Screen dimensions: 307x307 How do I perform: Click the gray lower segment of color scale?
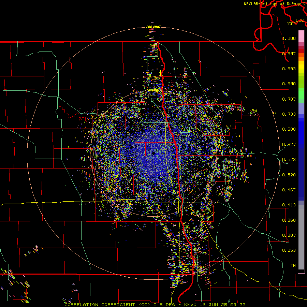[301, 237]
